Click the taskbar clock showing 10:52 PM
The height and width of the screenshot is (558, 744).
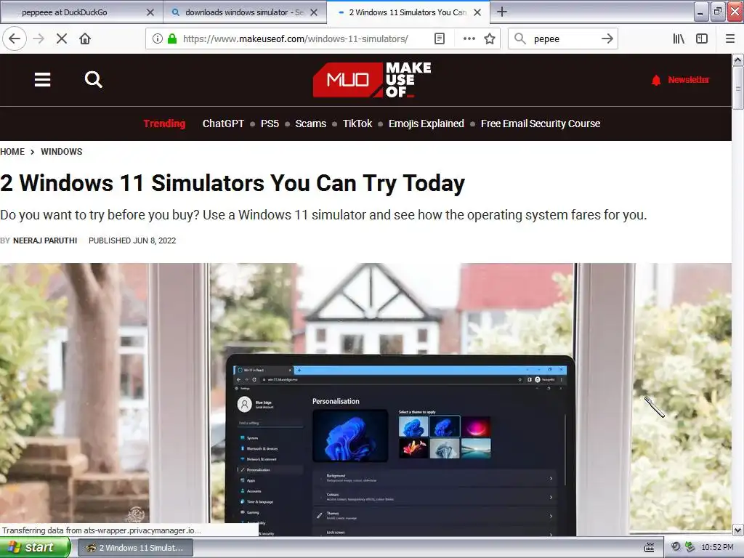(x=717, y=548)
